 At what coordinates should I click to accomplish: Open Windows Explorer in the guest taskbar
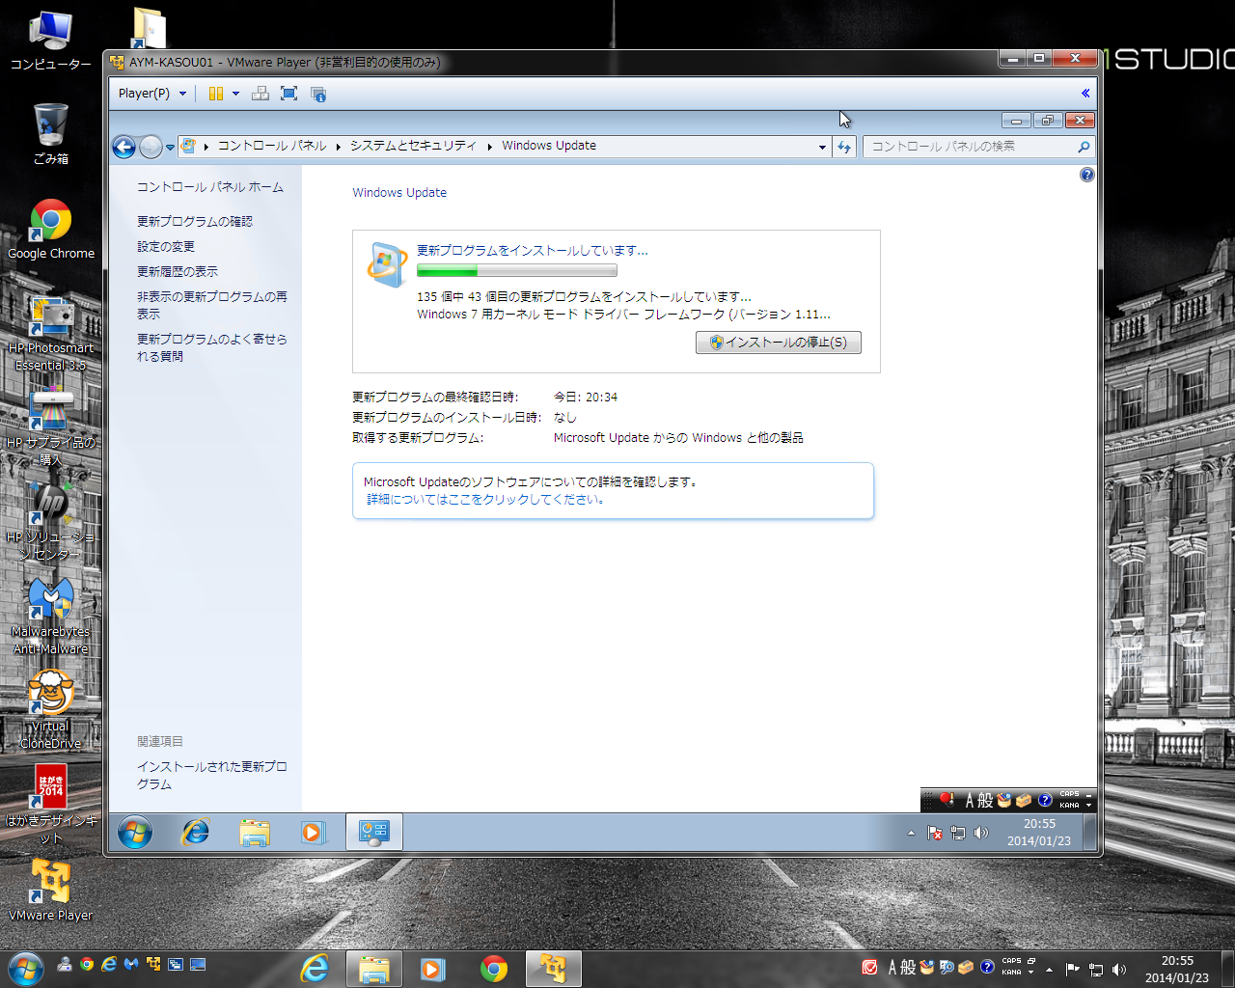point(255,832)
